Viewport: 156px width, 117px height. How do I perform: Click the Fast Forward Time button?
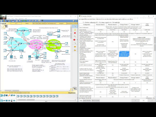pos(25,93)
